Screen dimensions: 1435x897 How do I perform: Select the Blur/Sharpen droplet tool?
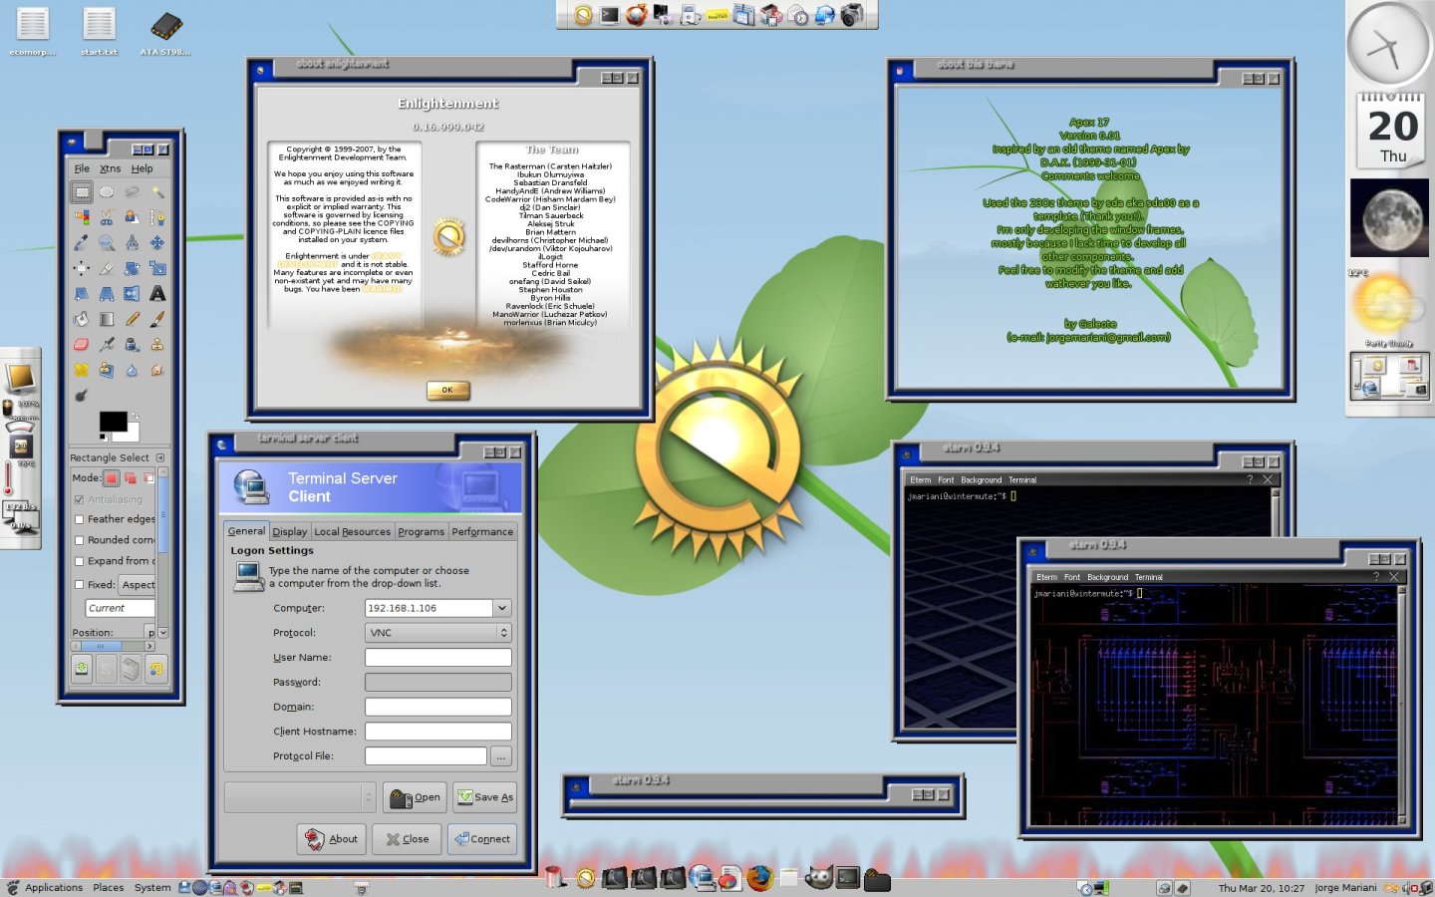132,370
